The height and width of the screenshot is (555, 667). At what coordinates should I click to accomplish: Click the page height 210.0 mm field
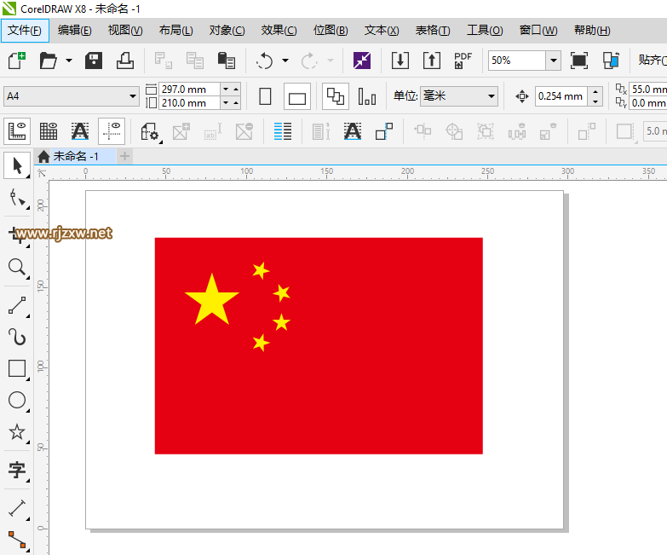point(189,103)
